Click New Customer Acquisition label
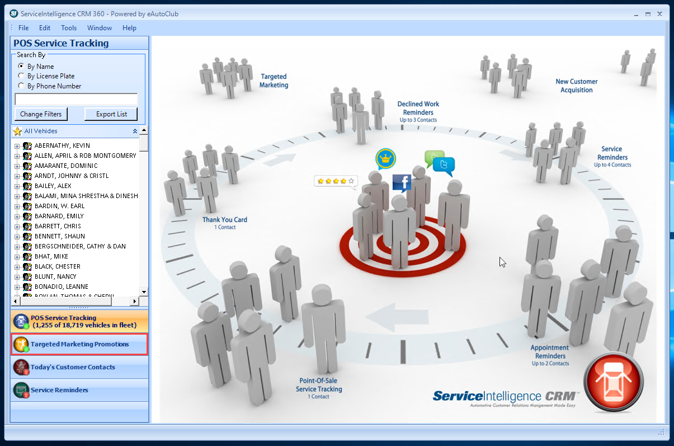 click(577, 86)
